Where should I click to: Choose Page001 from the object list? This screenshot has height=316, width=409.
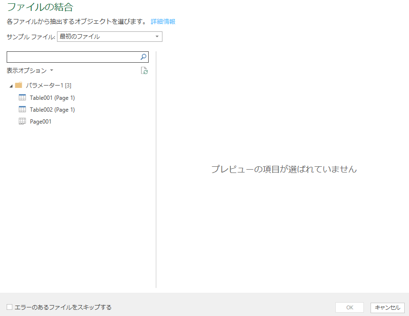pos(40,122)
